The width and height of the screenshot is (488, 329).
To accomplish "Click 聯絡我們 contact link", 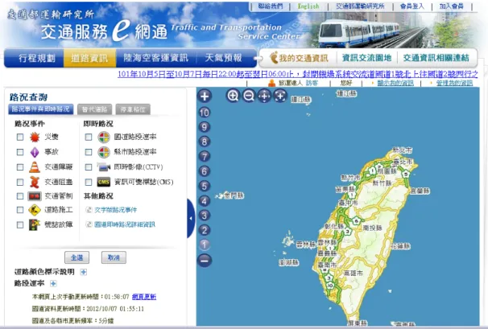I will [271, 6].
